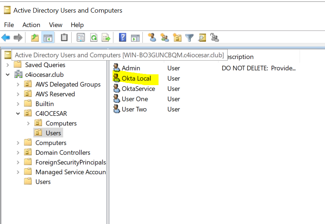This screenshot has width=325, height=224.
Task: Click the gray Forward arrow in toolbar
Action: point(18,38)
